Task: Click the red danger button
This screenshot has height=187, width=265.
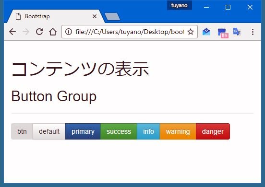Action: tap(213, 131)
